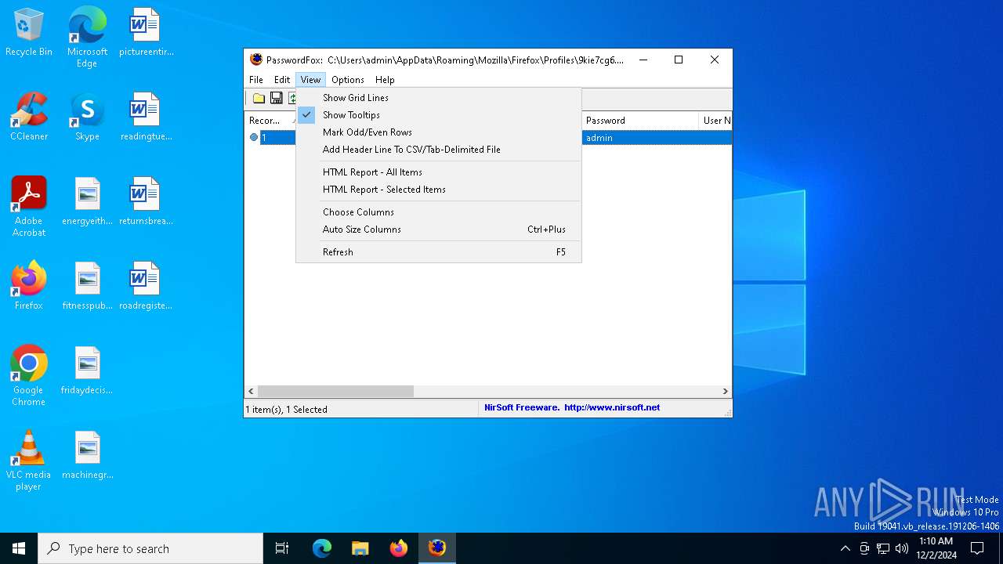Image resolution: width=1003 pixels, height=564 pixels.
Task: Open readingtue Word document on desktop
Action: pos(146,117)
